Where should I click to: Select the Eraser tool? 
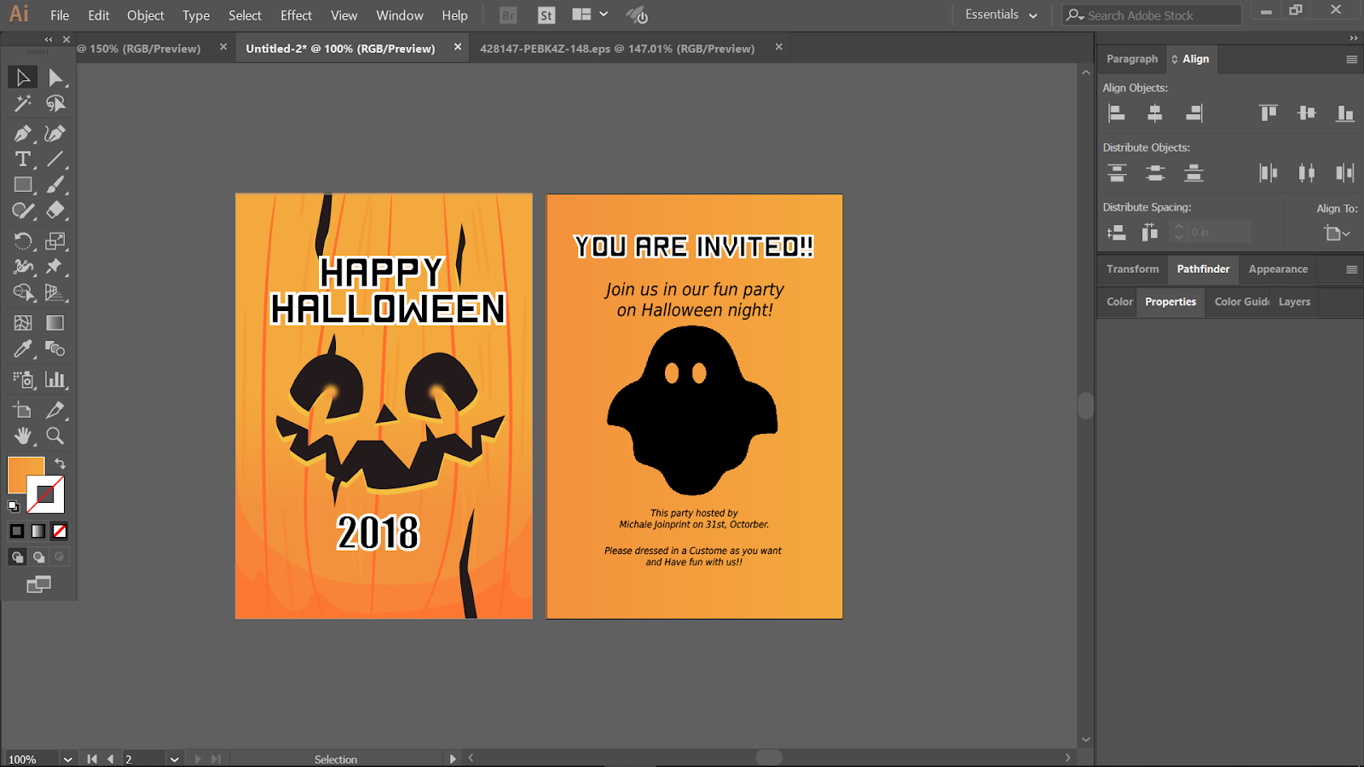(55, 210)
